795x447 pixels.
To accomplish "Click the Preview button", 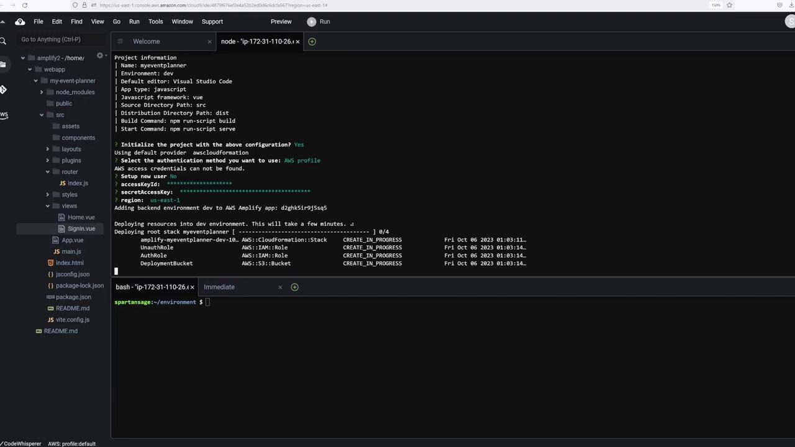I will click(x=281, y=22).
